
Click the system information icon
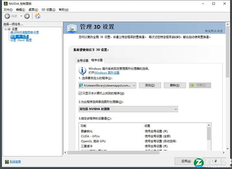(x=7, y=162)
